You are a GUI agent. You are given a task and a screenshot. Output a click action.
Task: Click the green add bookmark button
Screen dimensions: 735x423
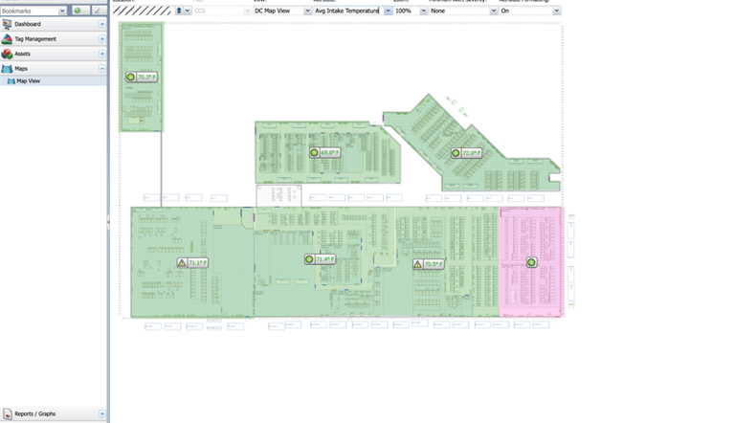coord(80,11)
